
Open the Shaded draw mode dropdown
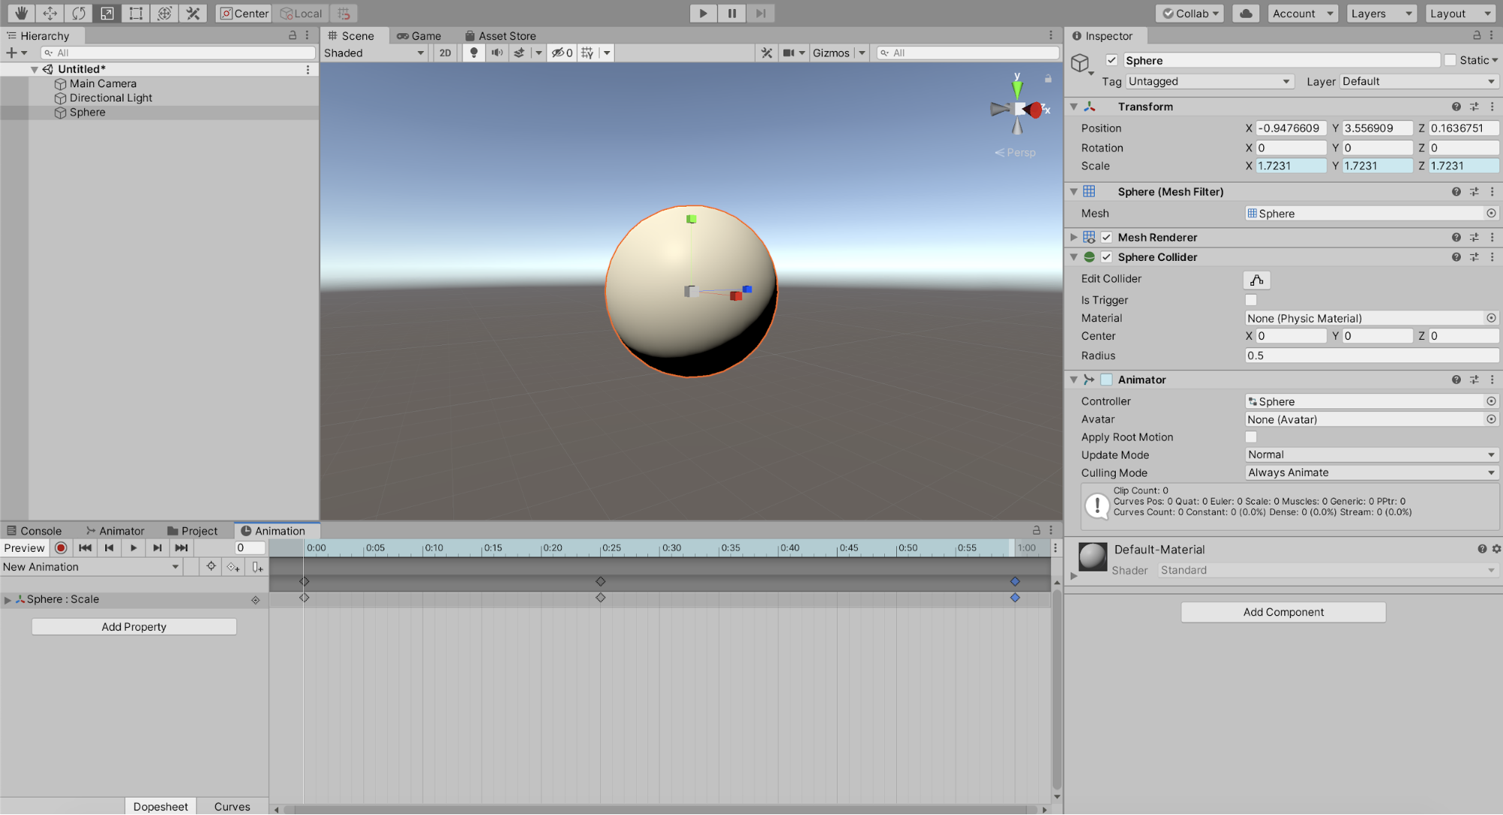pyautogui.click(x=374, y=53)
